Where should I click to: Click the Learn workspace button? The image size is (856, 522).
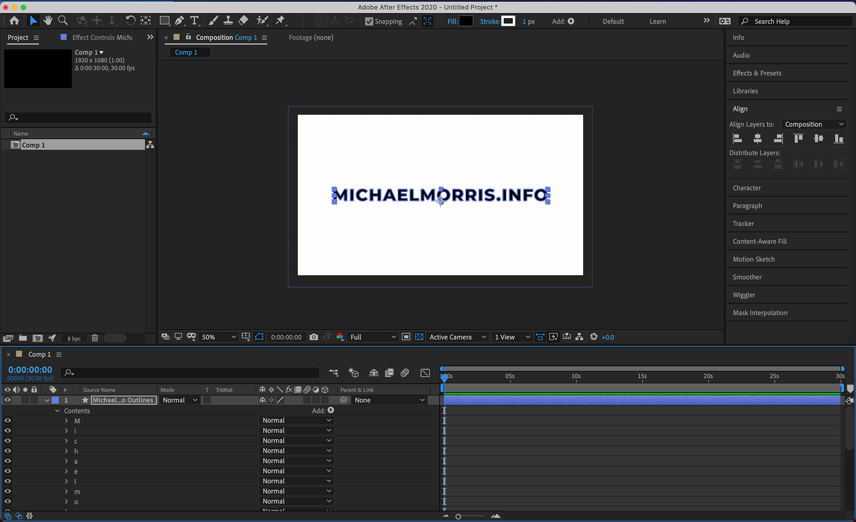point(658,21)
